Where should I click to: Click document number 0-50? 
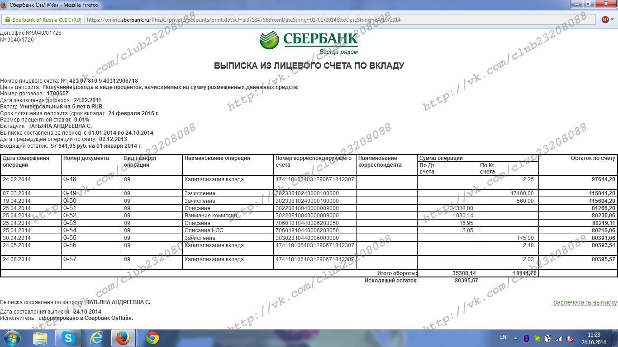point(70,201)
